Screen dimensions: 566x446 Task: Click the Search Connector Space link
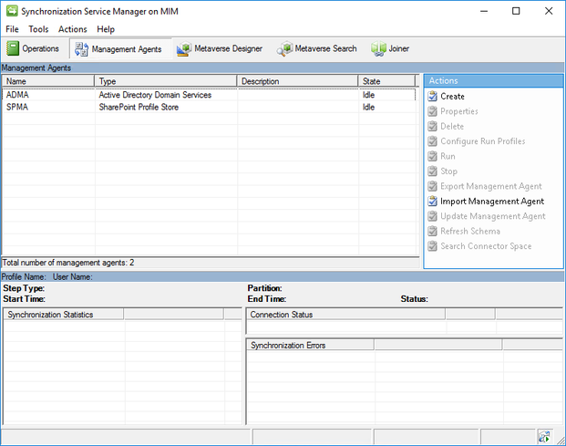tap(486, 246)
